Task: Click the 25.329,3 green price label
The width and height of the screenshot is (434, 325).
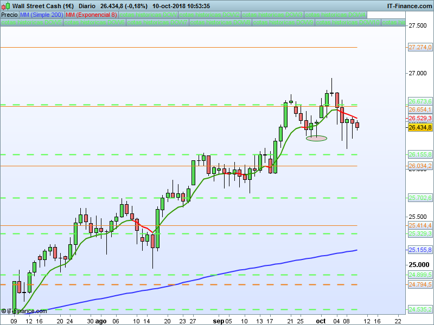Action: coord(420,233)
